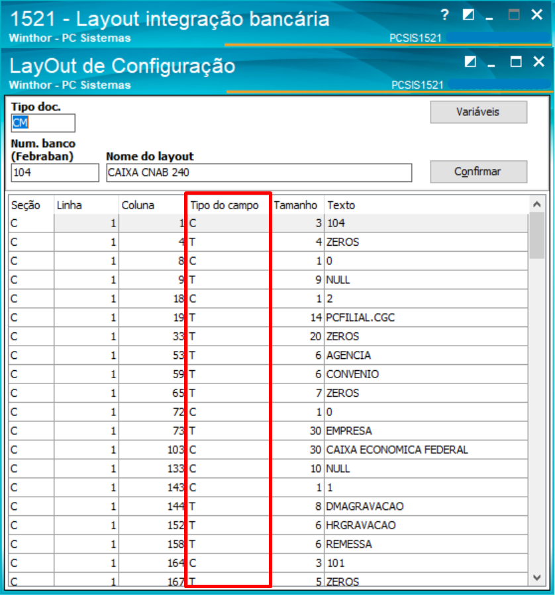Click the help question mark icon
555x596 pixels.
[445, 15]
